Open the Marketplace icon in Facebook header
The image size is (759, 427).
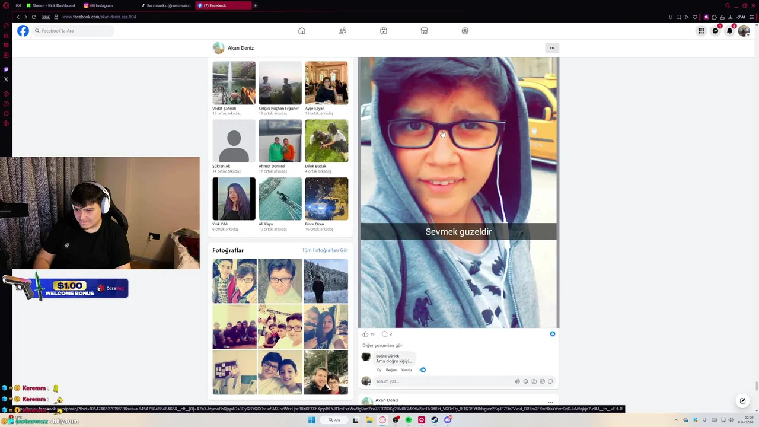click(x=424, y=31)
